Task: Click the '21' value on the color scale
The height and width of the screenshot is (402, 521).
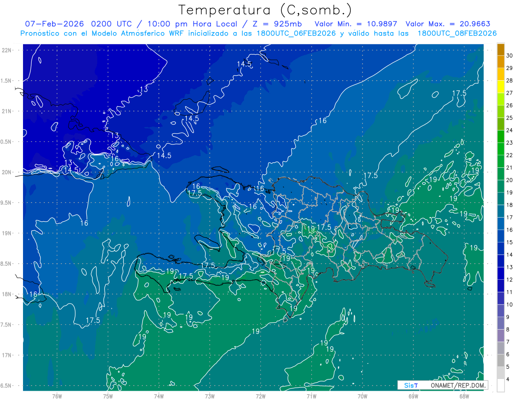Action: coord(509,167)
